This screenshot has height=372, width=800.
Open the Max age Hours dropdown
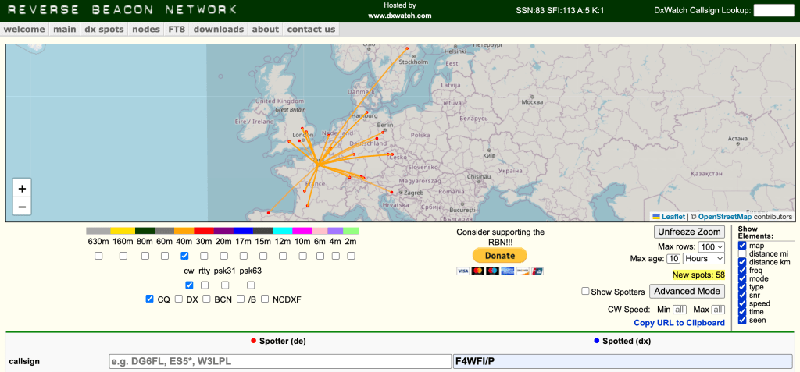point(704,258)
